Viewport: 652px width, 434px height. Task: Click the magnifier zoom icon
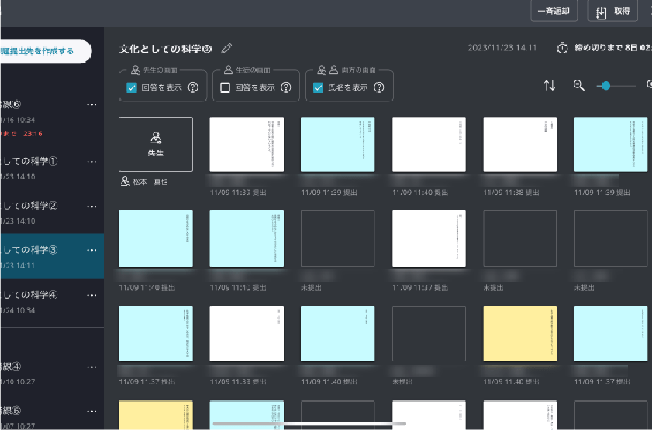coord(578,85)
